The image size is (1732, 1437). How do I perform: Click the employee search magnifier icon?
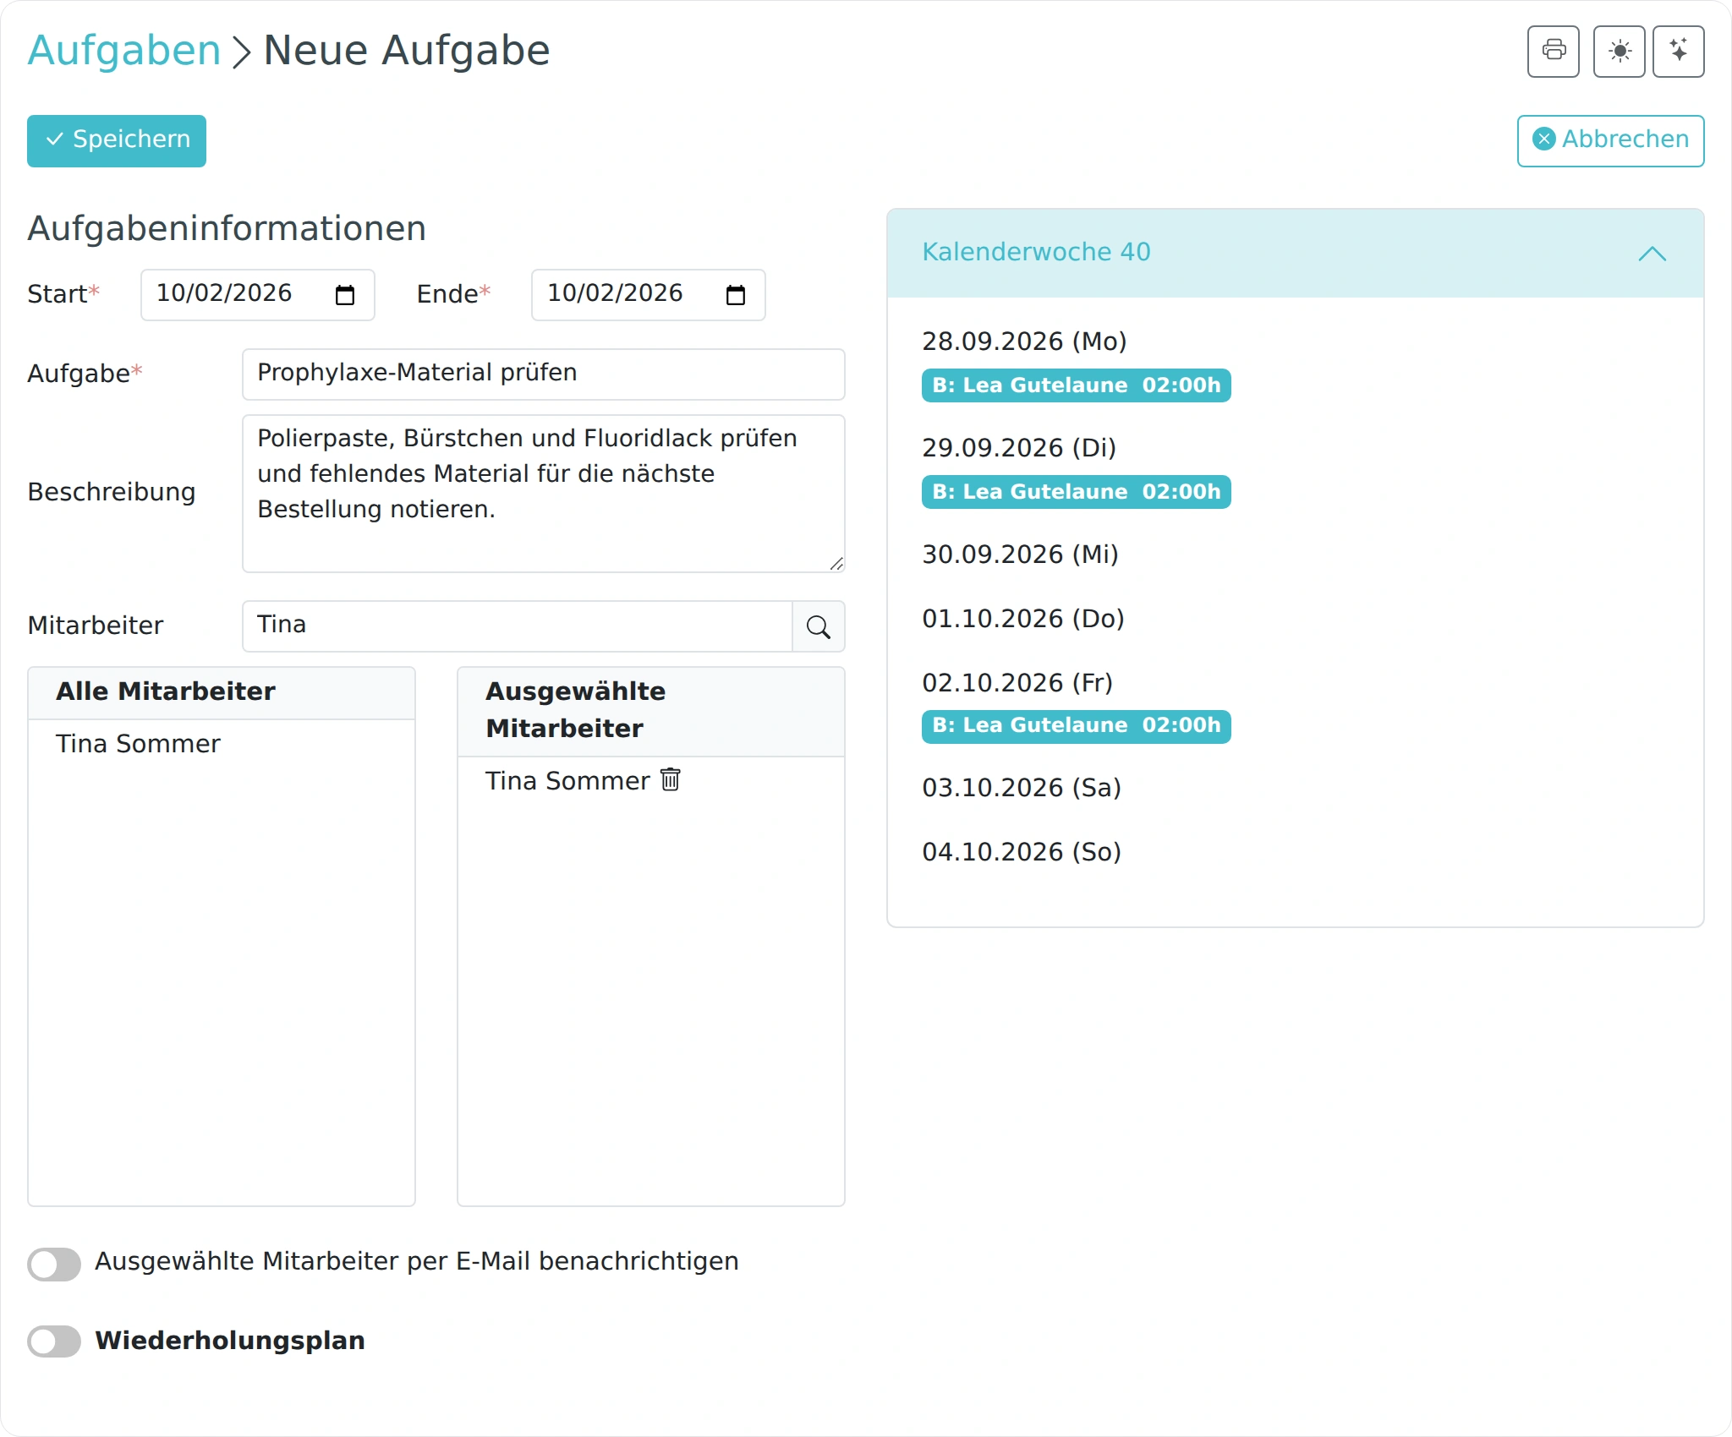[818, 626]
